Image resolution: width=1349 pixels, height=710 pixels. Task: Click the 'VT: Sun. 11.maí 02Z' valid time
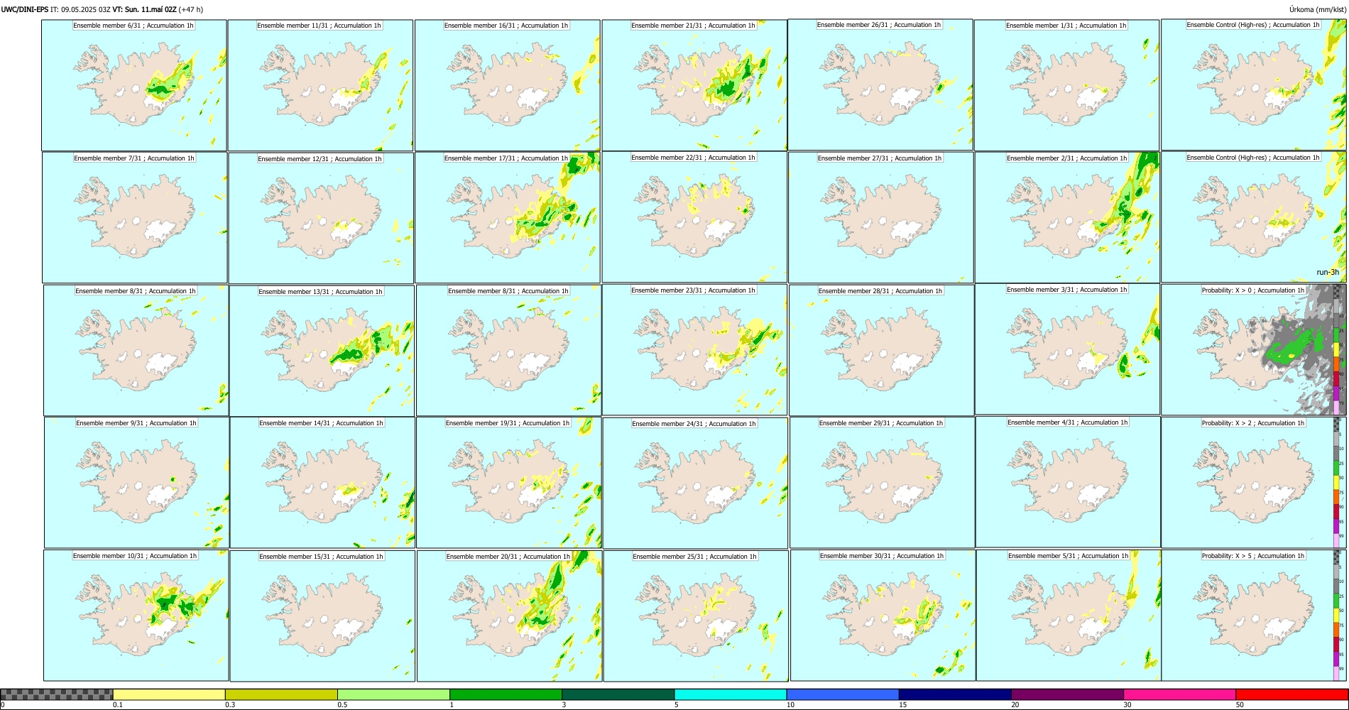point(144,9)
